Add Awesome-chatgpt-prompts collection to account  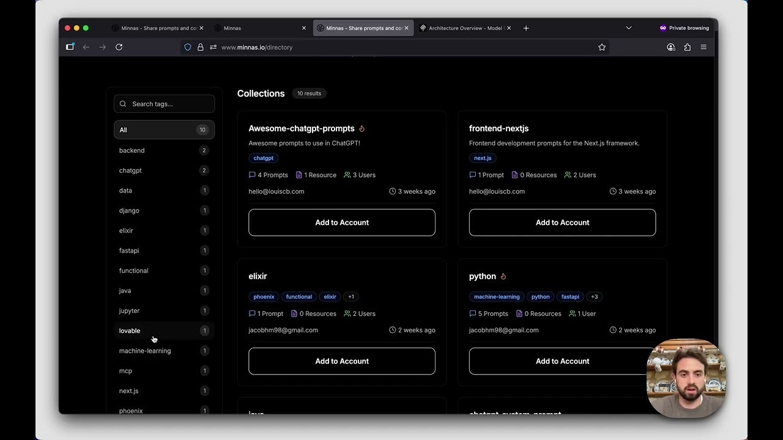click(x=342, y=222)
